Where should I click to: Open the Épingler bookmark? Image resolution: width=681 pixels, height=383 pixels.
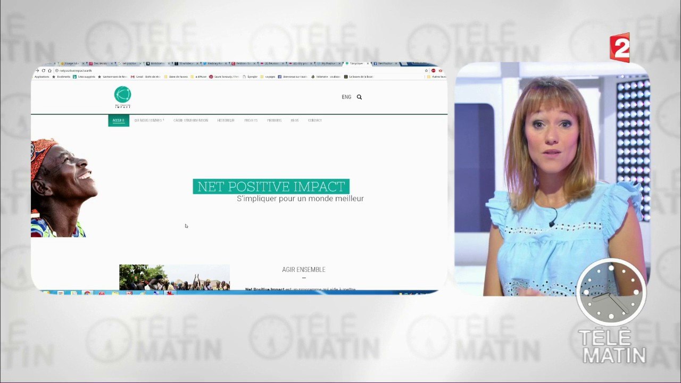click(x=250, y=77)
